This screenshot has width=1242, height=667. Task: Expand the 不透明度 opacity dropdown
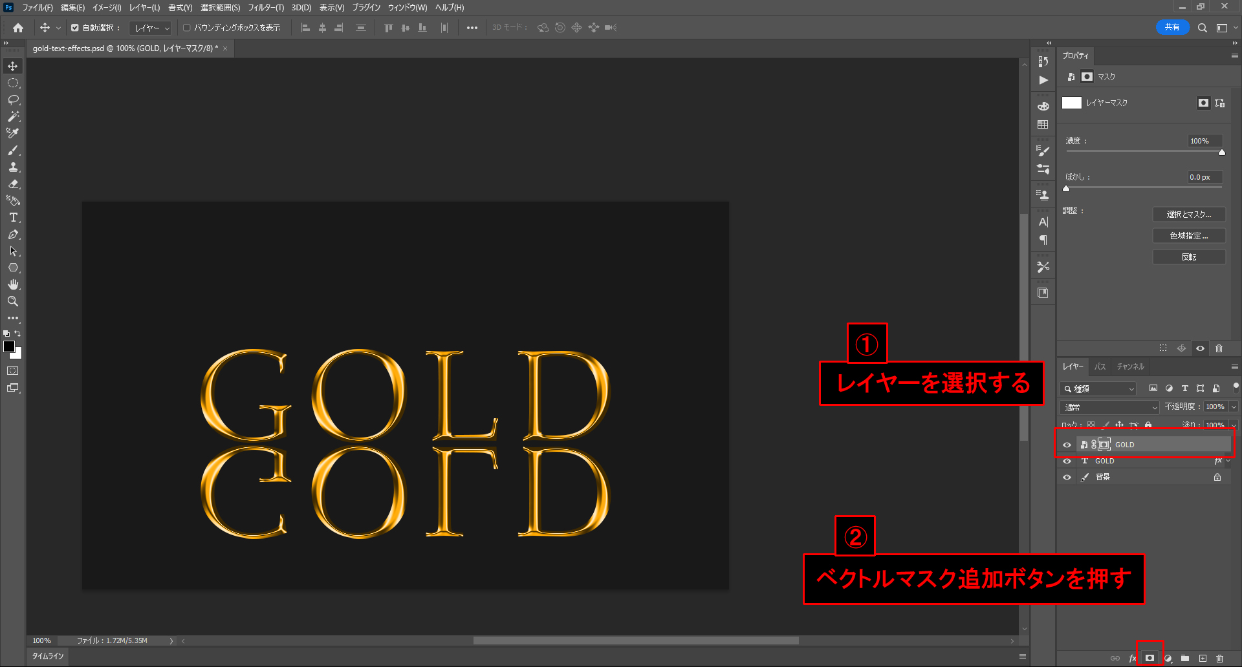pyautogui.click(x=1234, y=407)
